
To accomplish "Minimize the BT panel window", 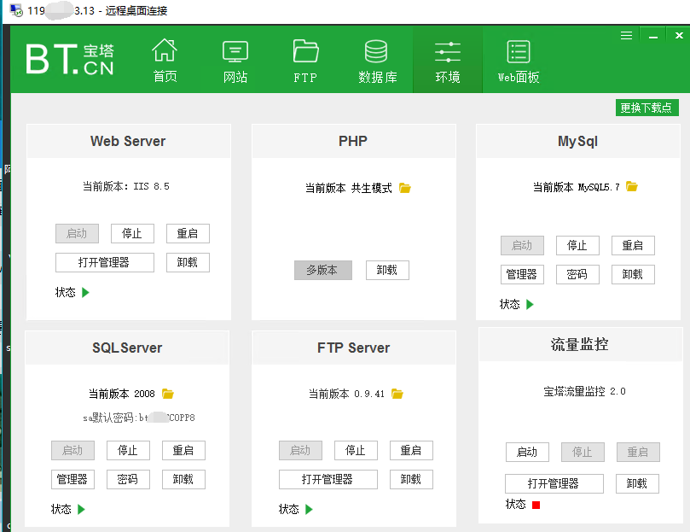I will point(653,36).
